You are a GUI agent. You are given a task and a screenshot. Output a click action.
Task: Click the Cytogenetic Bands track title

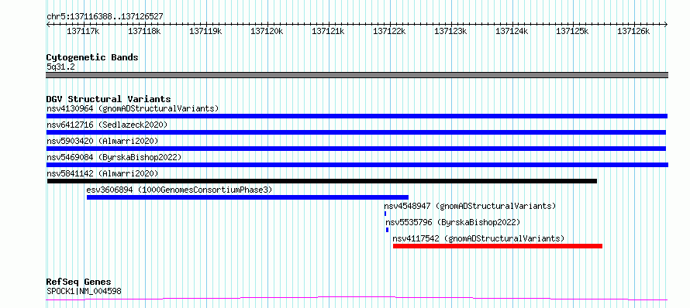point(92,57)
